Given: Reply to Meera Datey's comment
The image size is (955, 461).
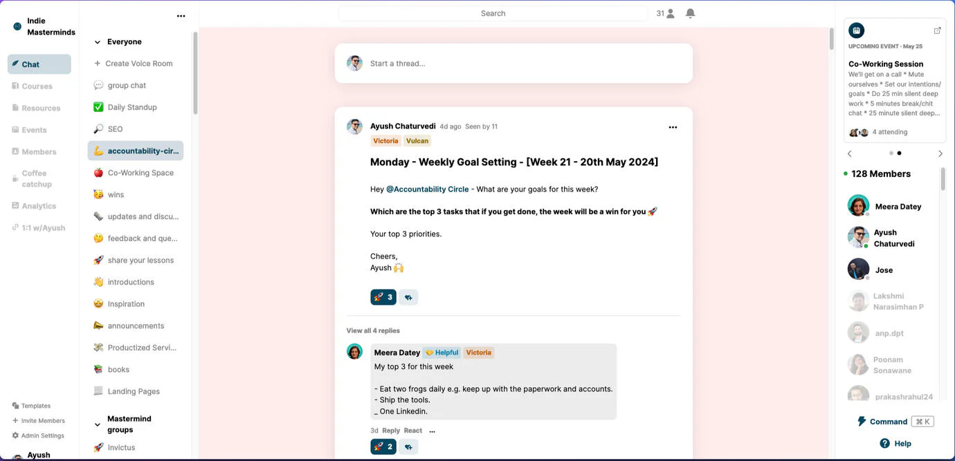Looking at the screenshot, I should [x=391, y=431].
